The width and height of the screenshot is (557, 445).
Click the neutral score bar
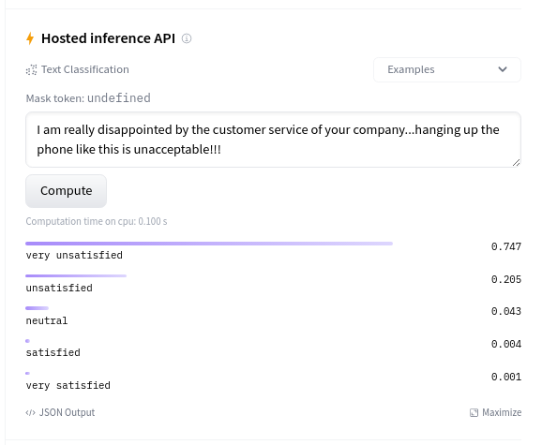pyautogui.click(x=37, y=308)
